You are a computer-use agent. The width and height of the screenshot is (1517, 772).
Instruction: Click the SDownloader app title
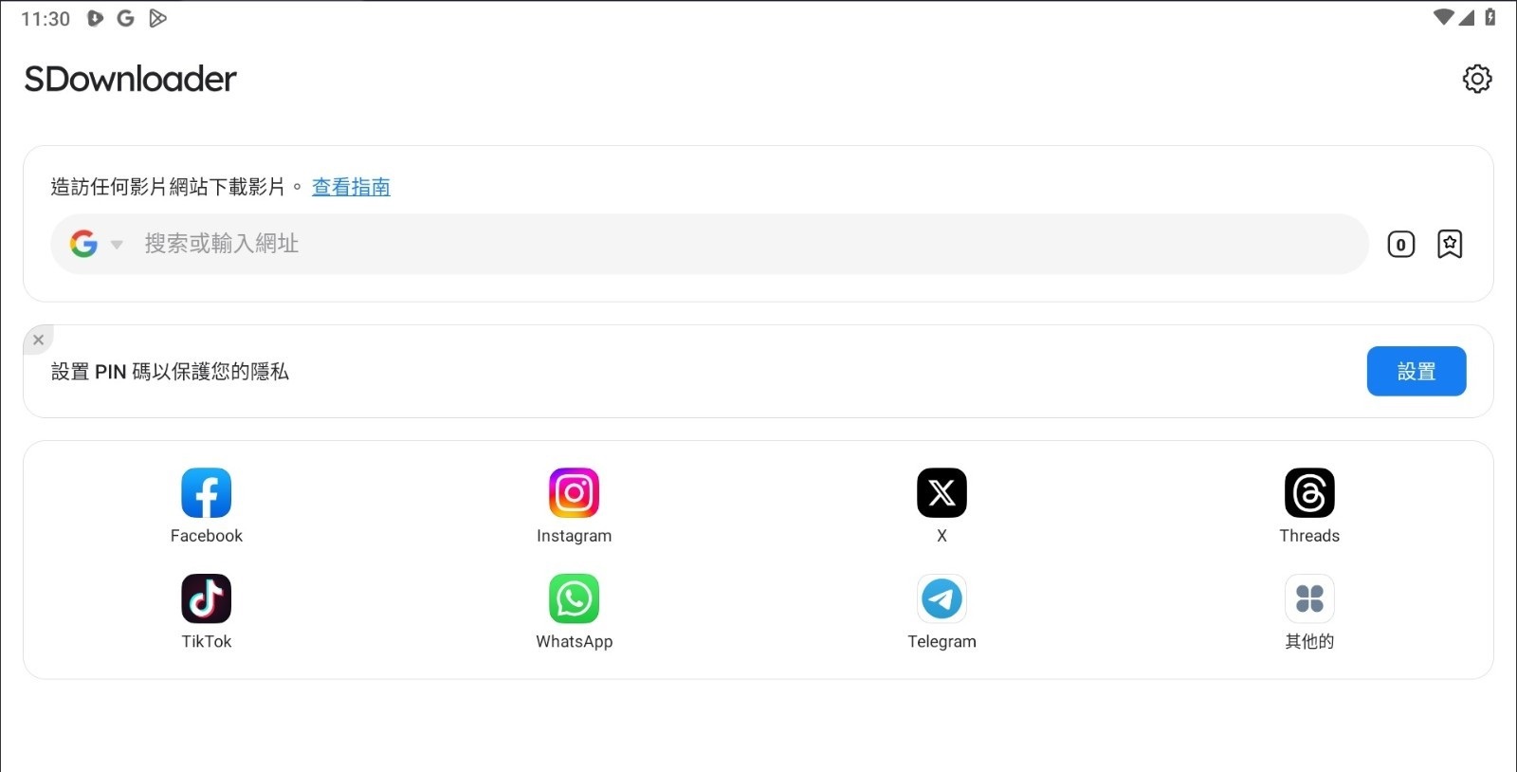tap(130, 79)
